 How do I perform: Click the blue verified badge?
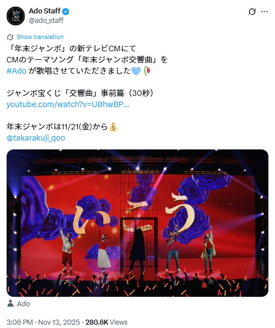pyautogui.click(x=66, y=11)
